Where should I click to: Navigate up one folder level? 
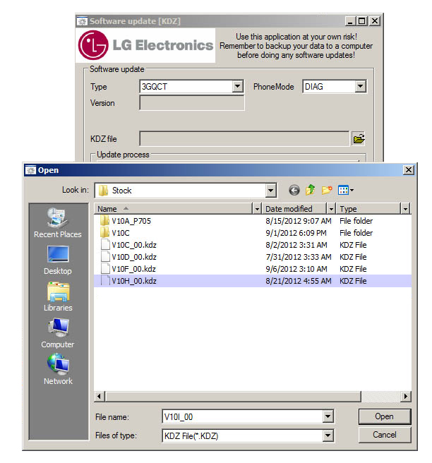point(310,190)
